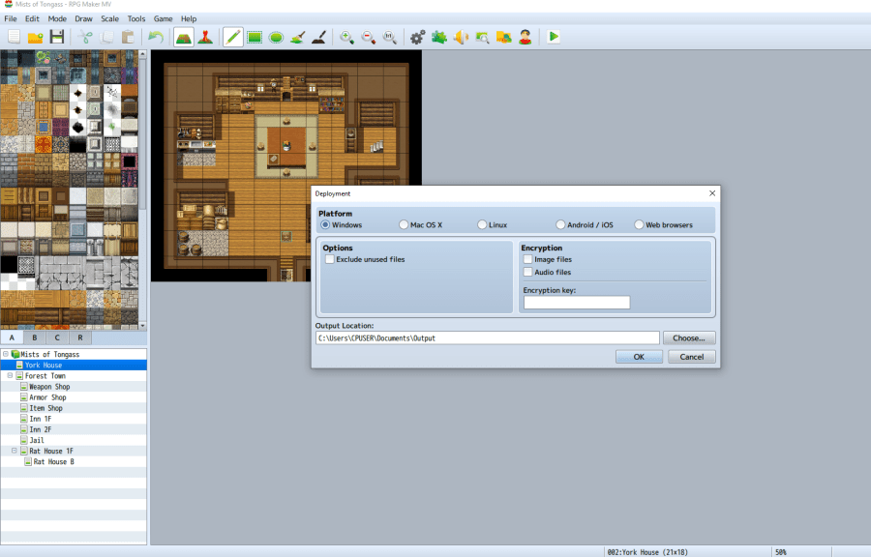
Task: Click the Choose... output location button
Action: click(x=689, y=337)
